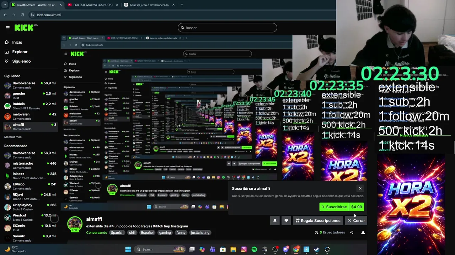Expand Mostrar más under Siguiendo list
The width and height of the screenshot is (455, 255).
pos(13,137)
